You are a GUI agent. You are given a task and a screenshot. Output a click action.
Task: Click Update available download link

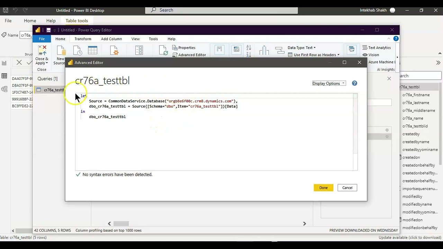410,238
